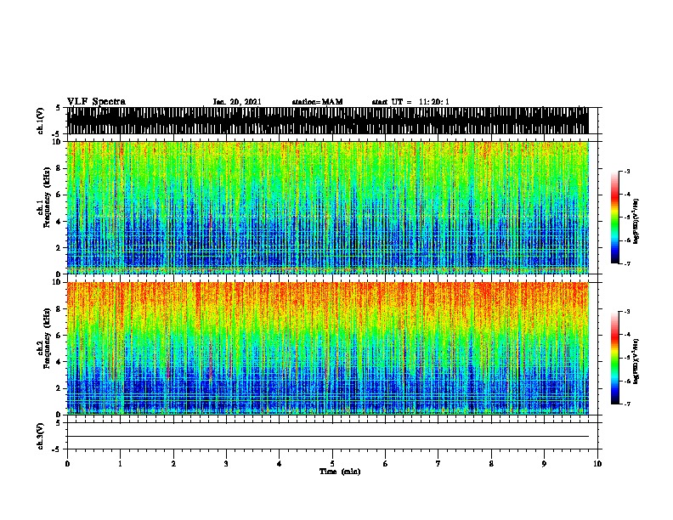The image size is (673, 520).
Task: Click the flat ch.3 voltage trace line
Action: point(327,437)
